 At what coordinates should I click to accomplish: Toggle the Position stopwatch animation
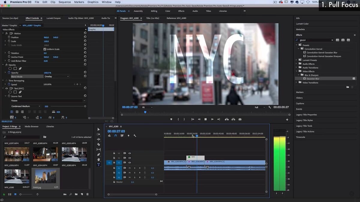pos(9,37)
